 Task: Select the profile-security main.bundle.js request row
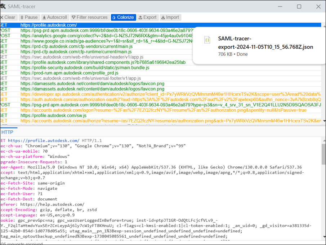click(x=161, y=68)
